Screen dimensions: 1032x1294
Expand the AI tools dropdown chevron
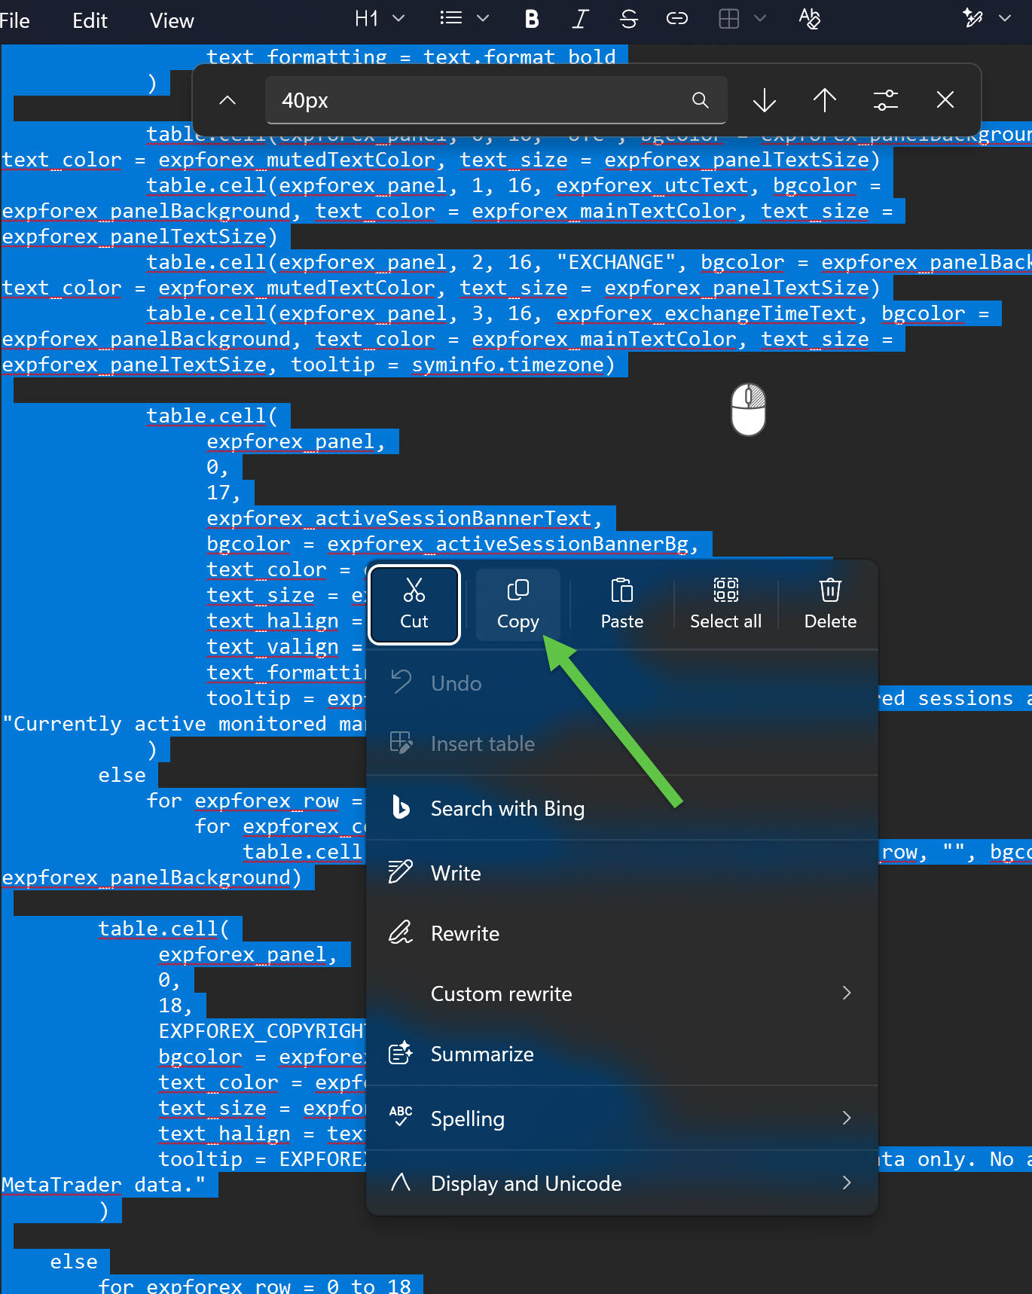coord(1005,19)
